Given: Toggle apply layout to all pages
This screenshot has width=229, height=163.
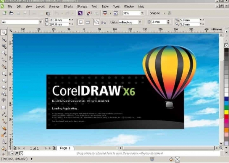Looking at the screenshot, I should (x=97, y=22).
